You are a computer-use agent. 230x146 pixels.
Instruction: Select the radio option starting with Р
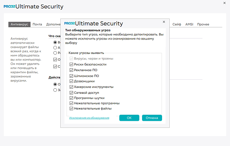point(55,53)
